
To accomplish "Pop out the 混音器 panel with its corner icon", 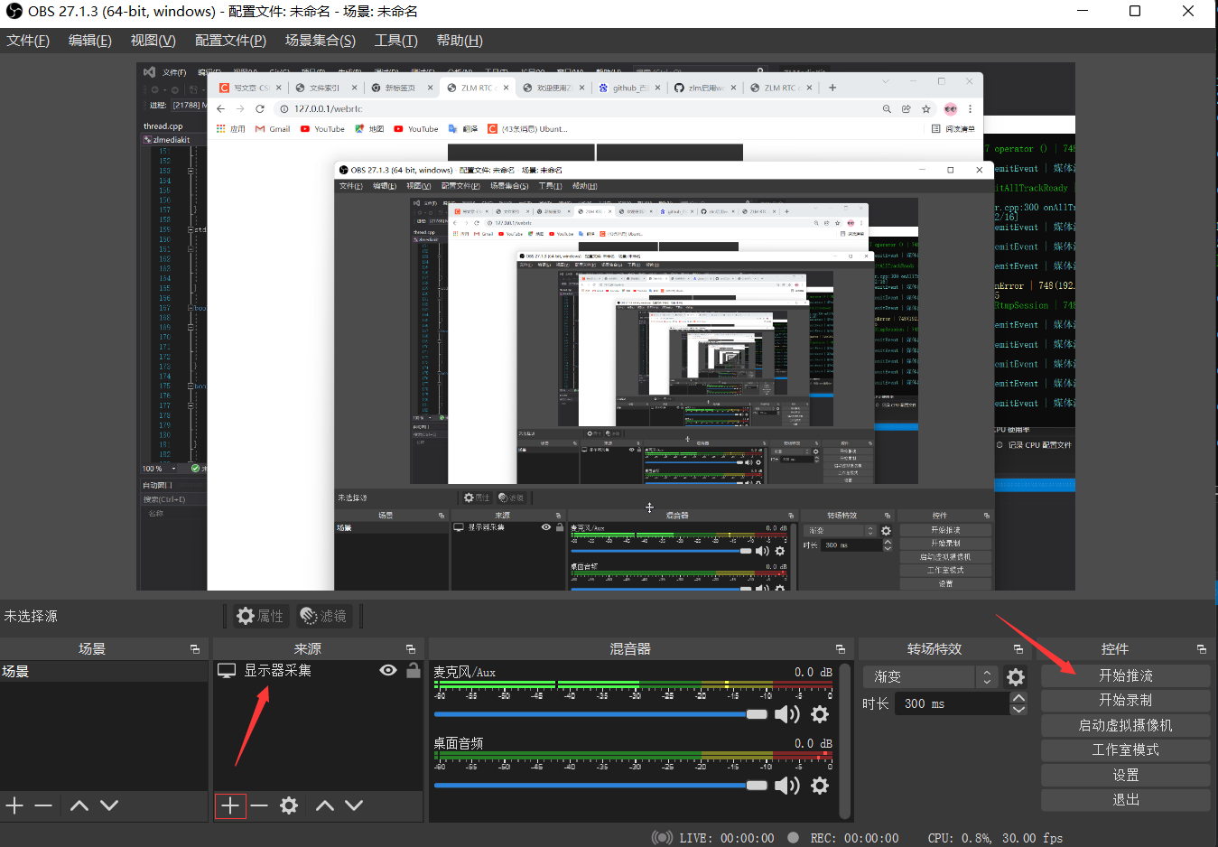I will click(x=839, y=648).
